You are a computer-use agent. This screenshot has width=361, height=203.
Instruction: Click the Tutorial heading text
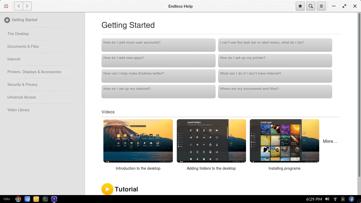pyautogui.click(x=126, y=189)
